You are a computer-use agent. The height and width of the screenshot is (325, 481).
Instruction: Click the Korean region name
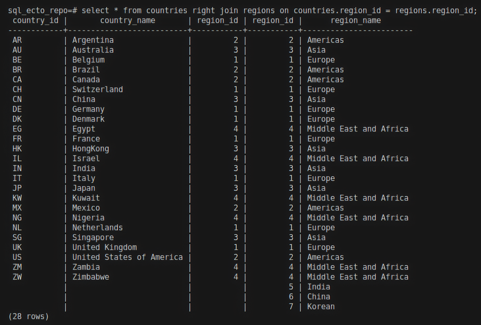[320, 307]
